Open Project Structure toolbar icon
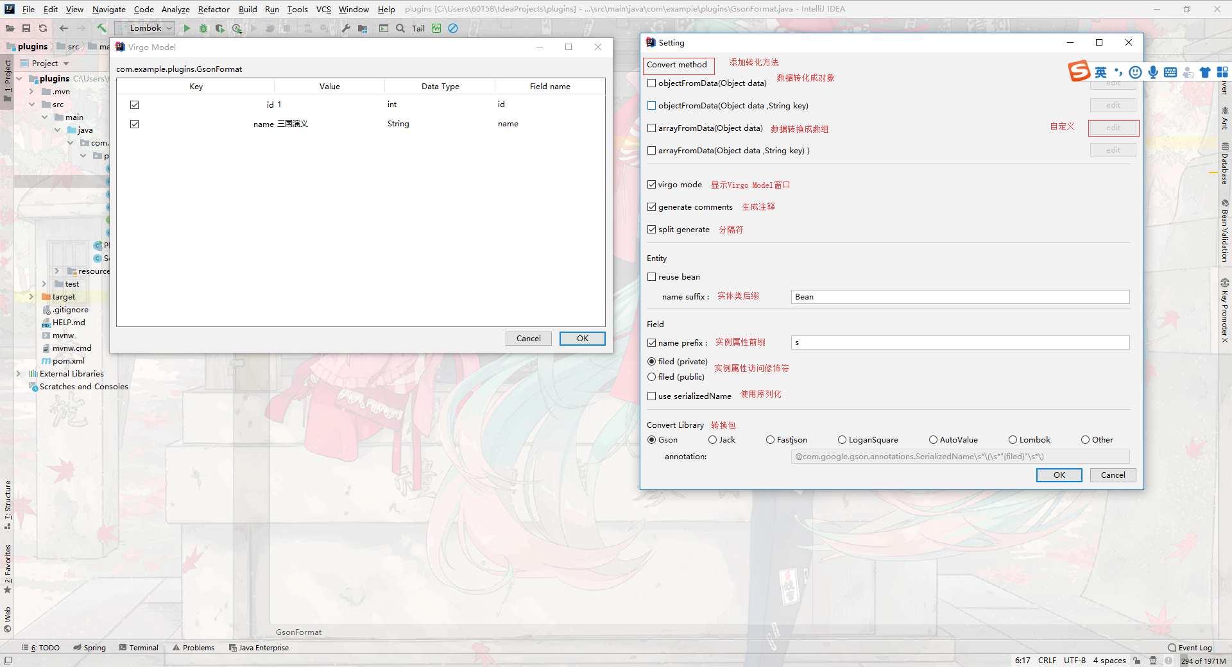The height and width of the screenshot is (667, 1232). [363, 28]
